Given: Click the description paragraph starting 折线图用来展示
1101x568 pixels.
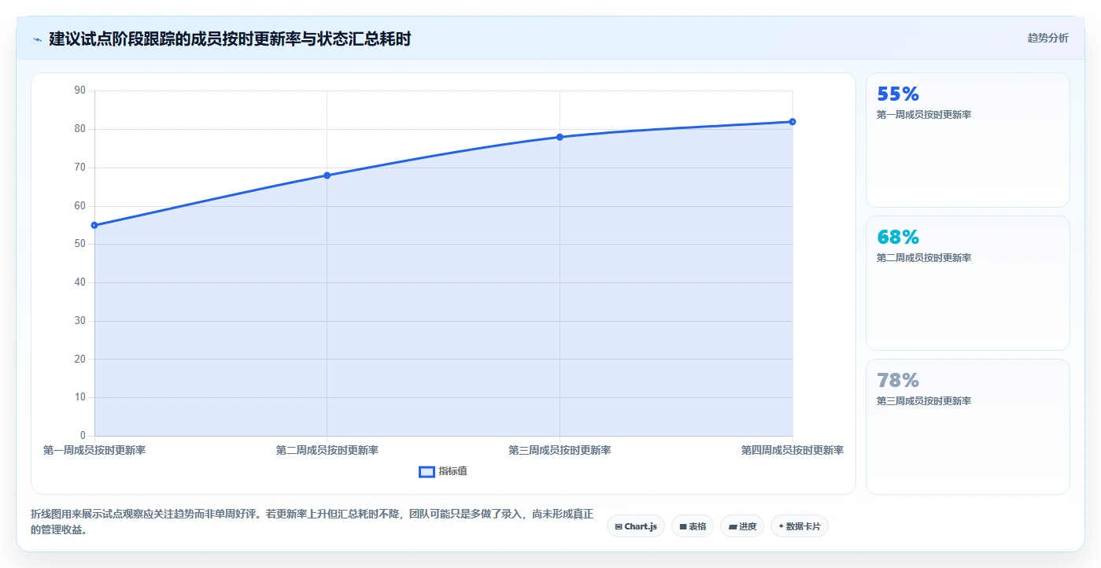Looking at the screenshot, I should pyautogui.click(x=312, y=522).
